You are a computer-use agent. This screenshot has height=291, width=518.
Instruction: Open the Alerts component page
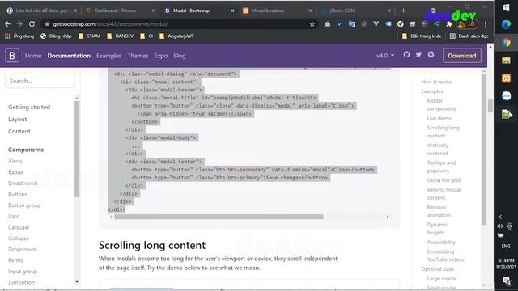[15, 161]
